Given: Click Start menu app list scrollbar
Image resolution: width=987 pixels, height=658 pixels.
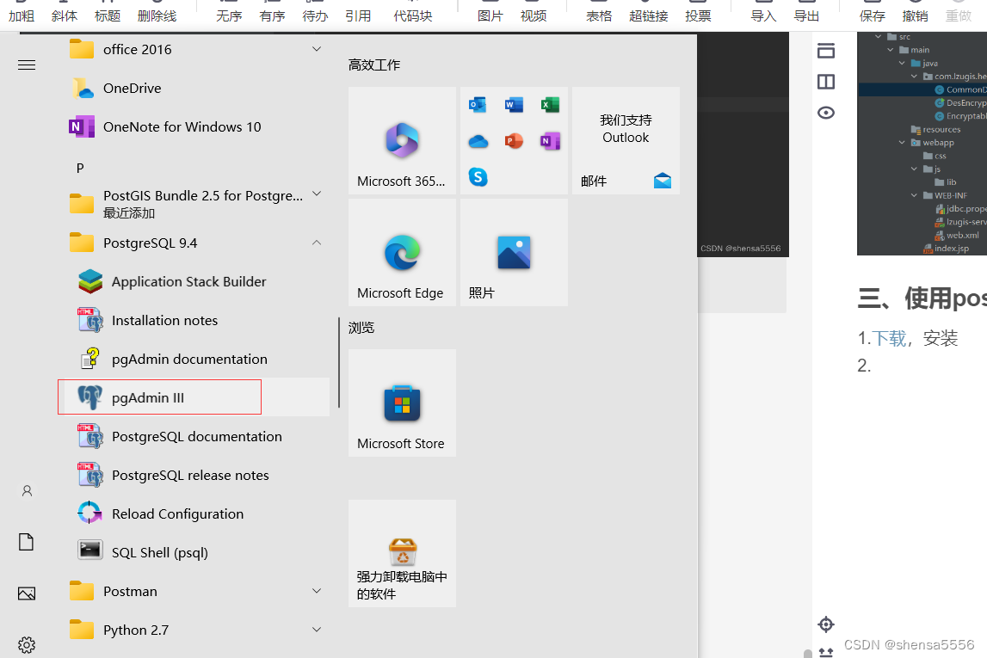Looking at the screenshot, I should point(339,362).
